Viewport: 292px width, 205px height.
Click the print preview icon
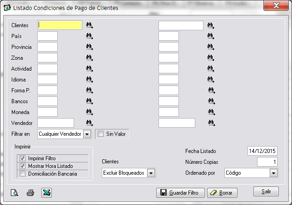point(15,193)
